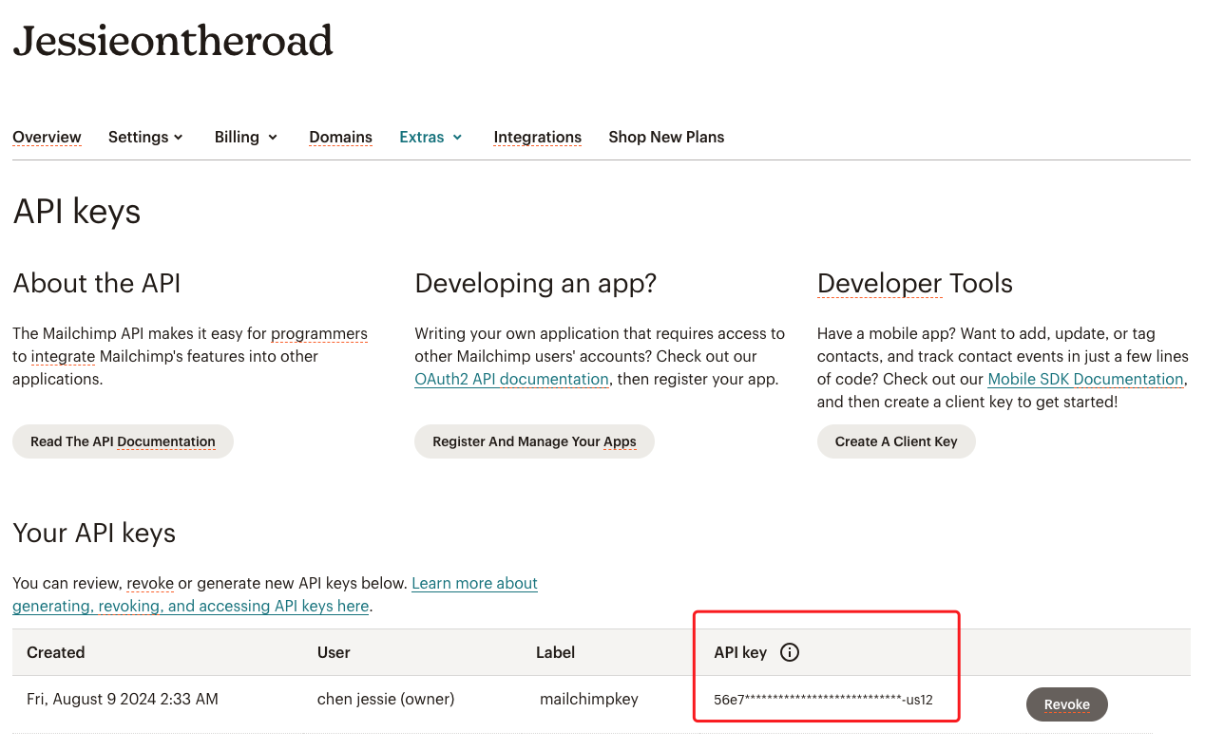Viewport: 1205px width, 750px height.
Task: Open the Mobile SDK Documentation link
Action: [x=1085, y=379]
